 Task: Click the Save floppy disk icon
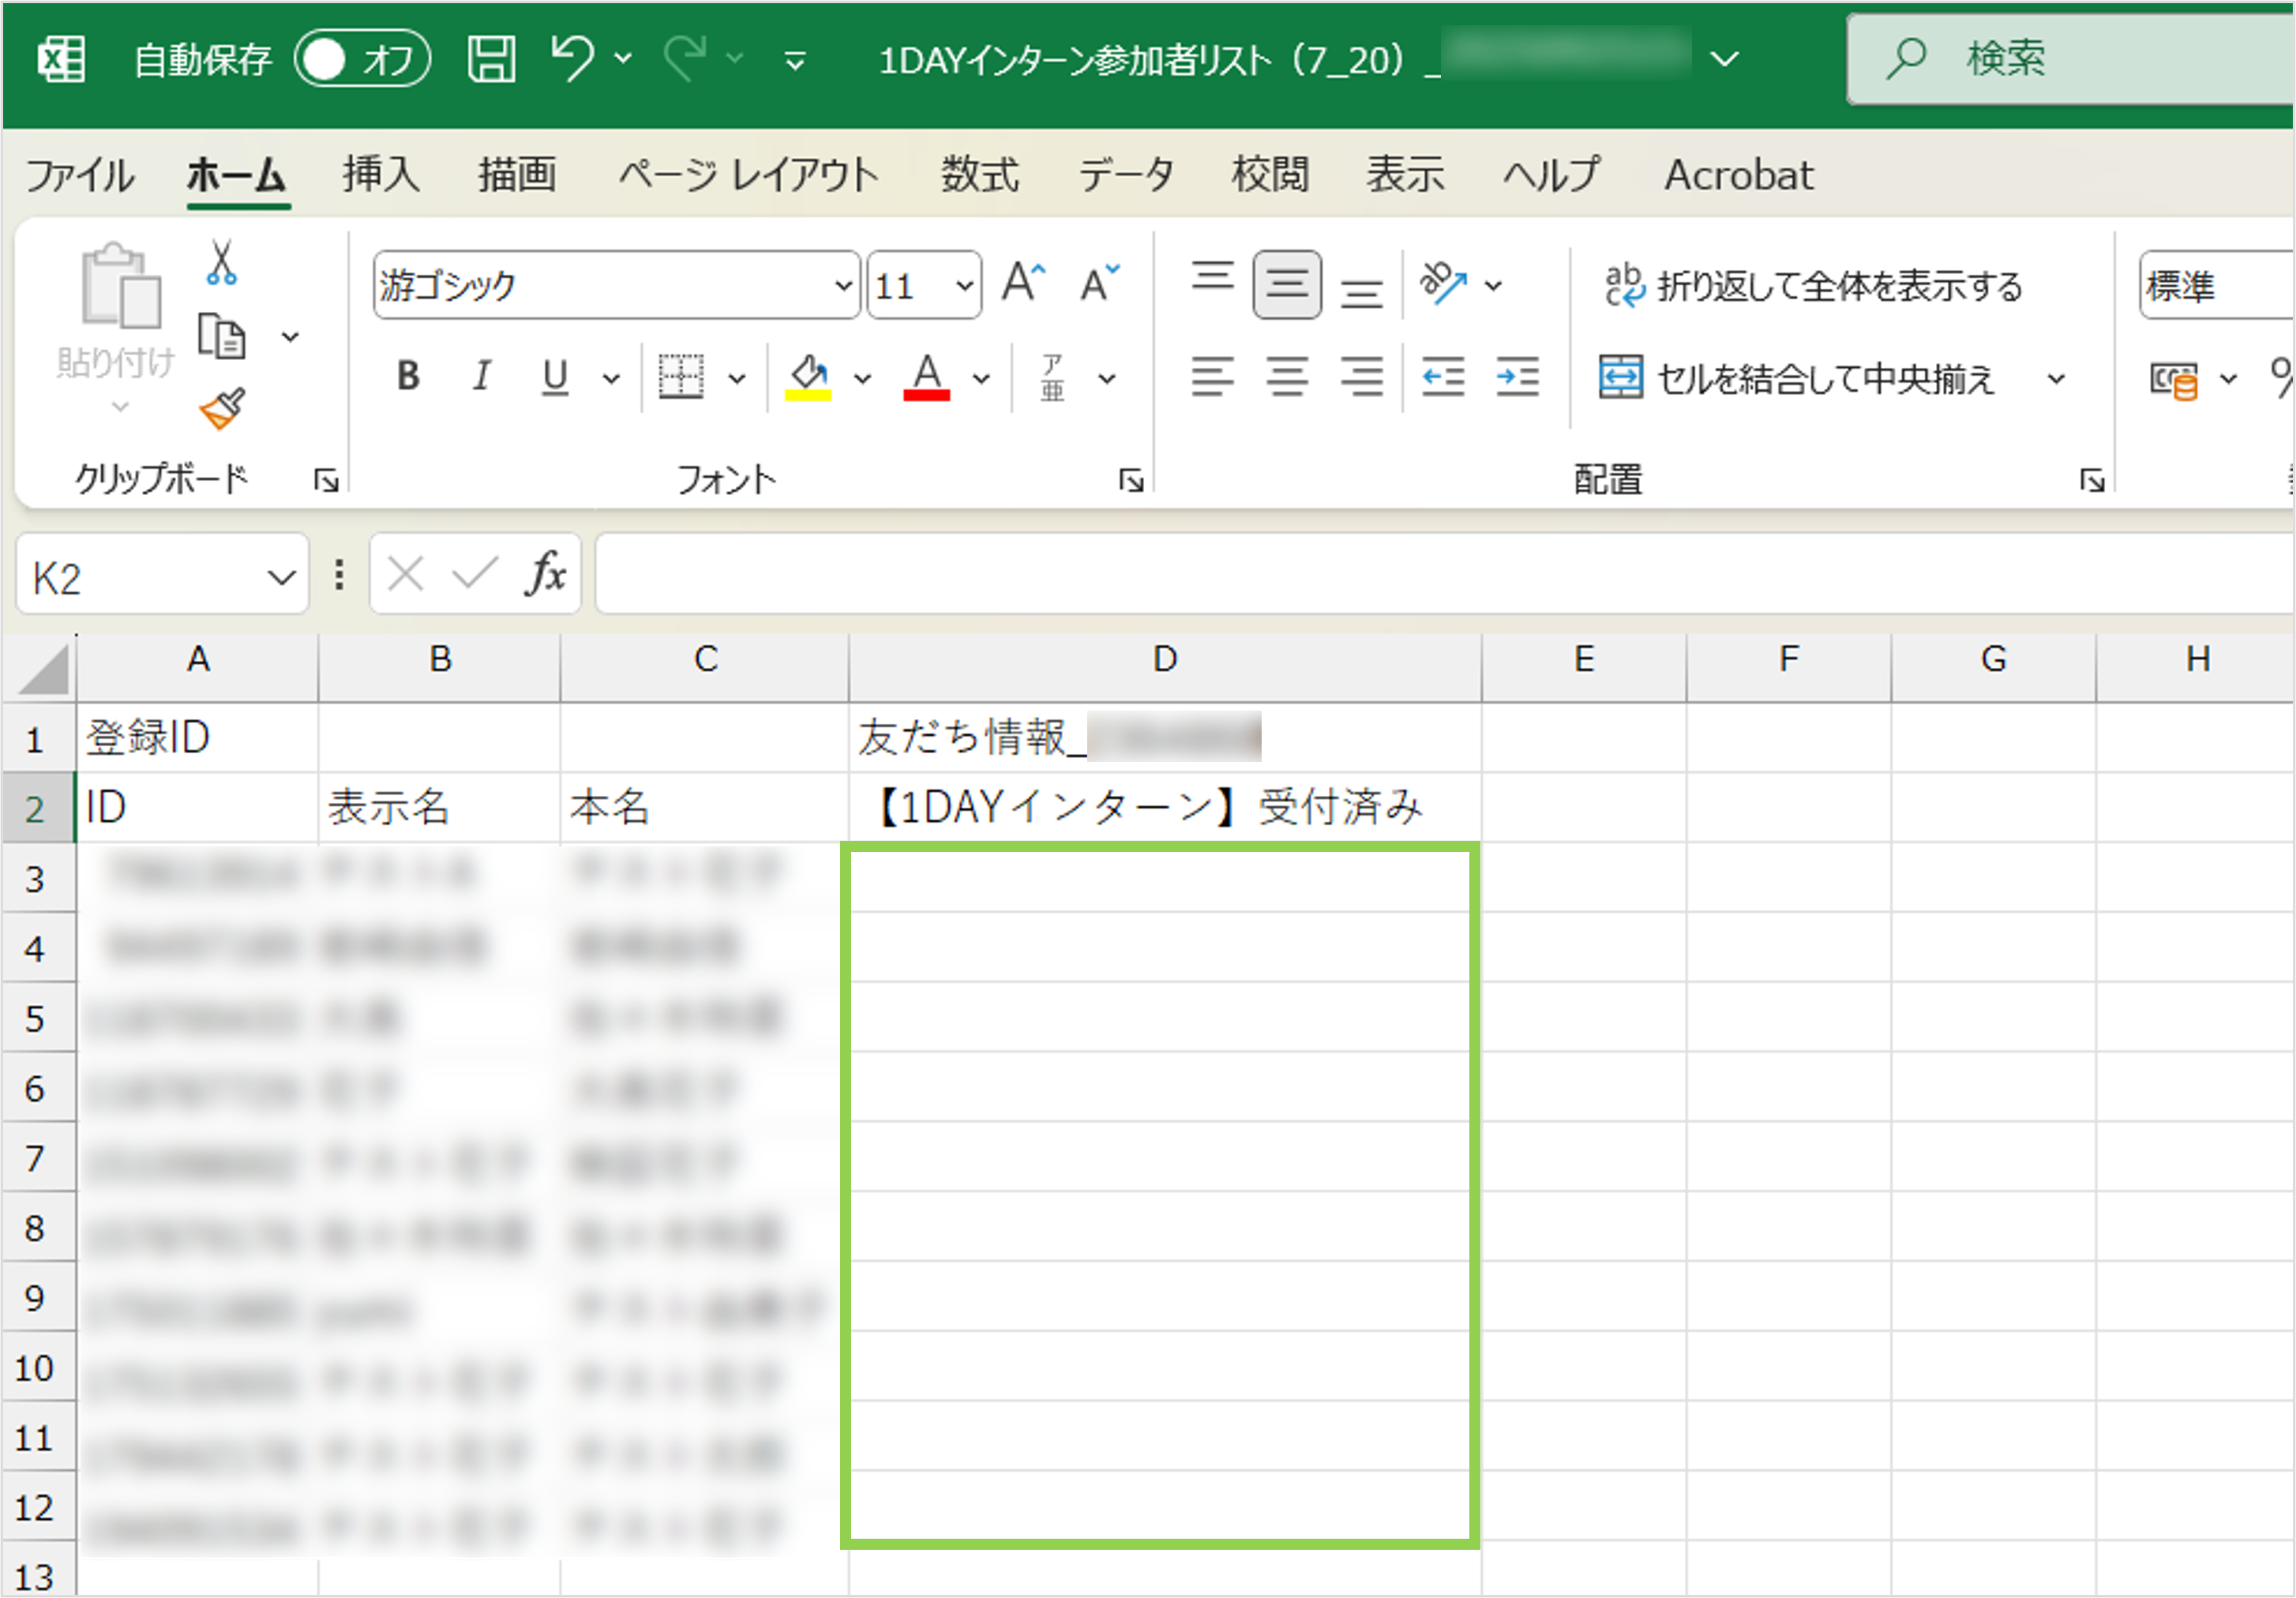click(491, 59)
